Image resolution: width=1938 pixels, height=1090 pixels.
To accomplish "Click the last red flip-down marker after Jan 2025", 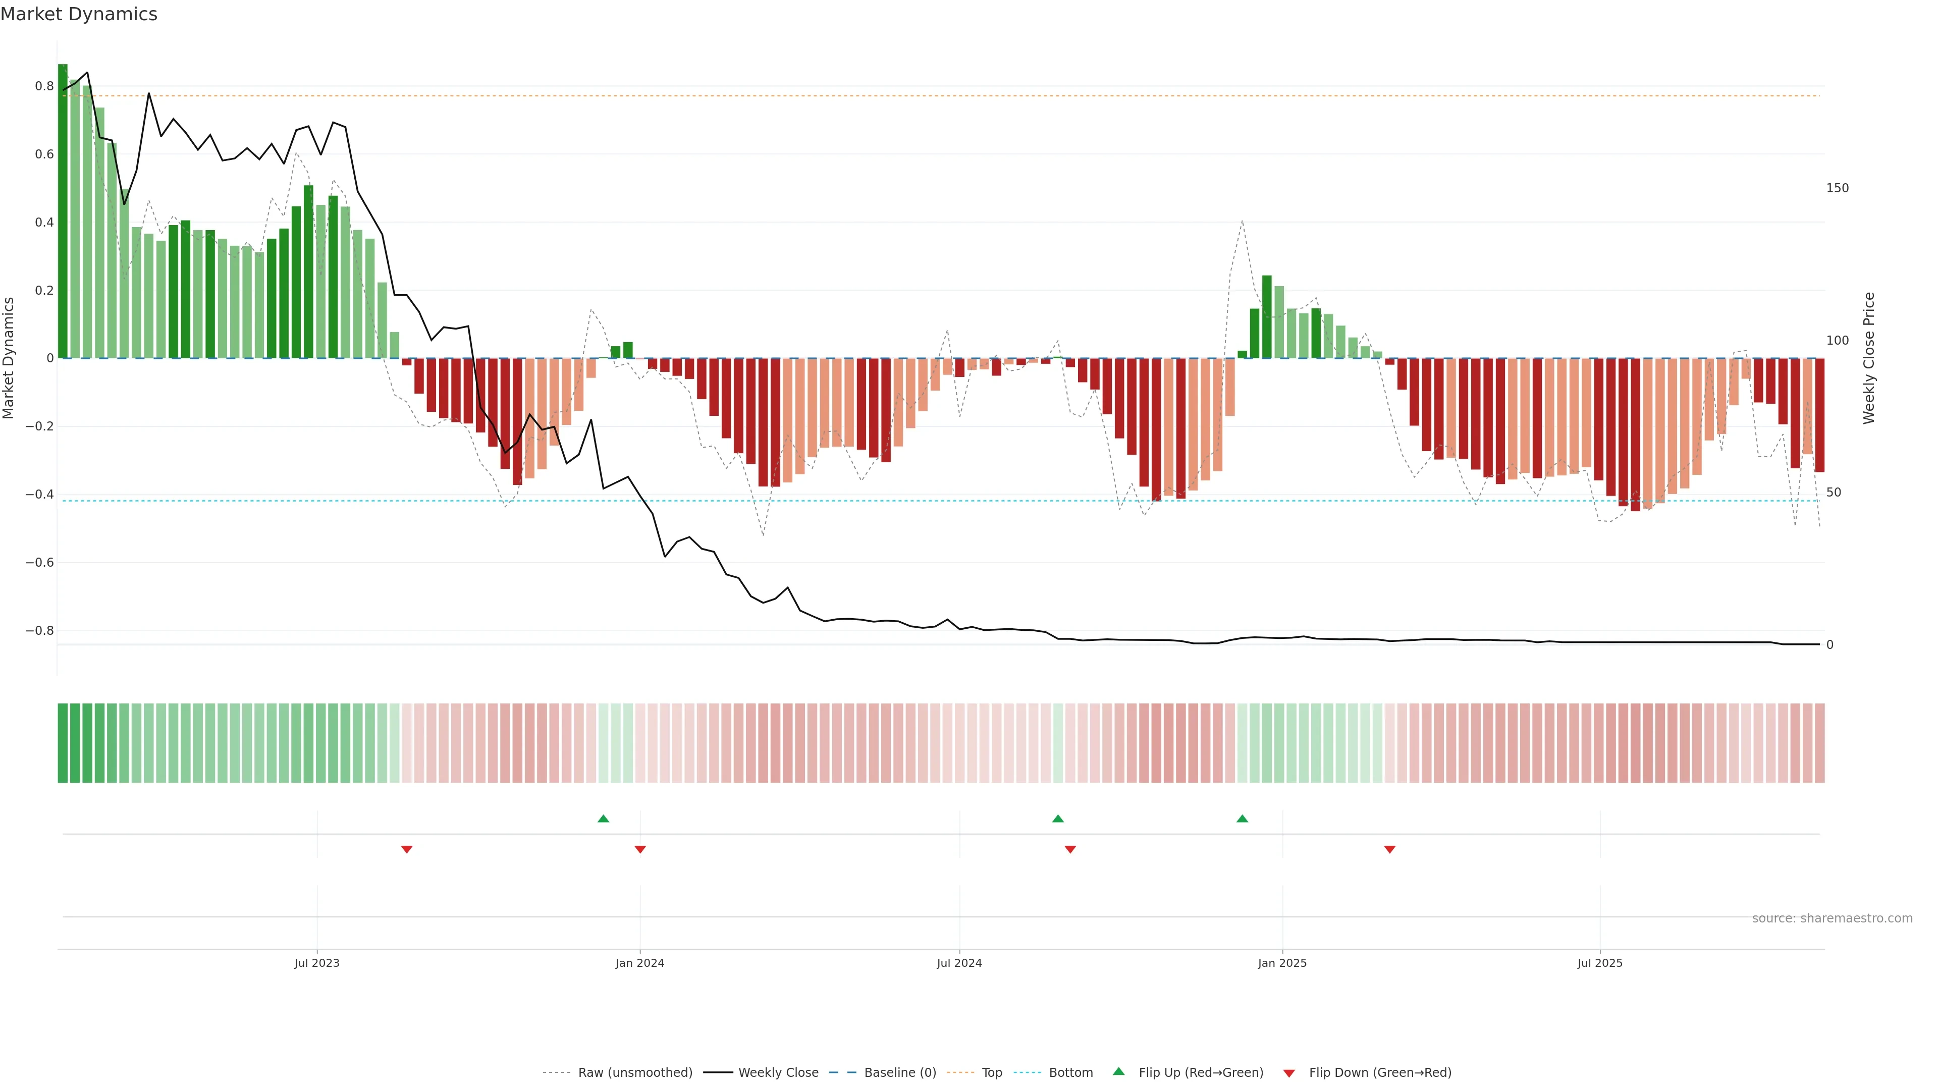I will [x=1389, y=849].
